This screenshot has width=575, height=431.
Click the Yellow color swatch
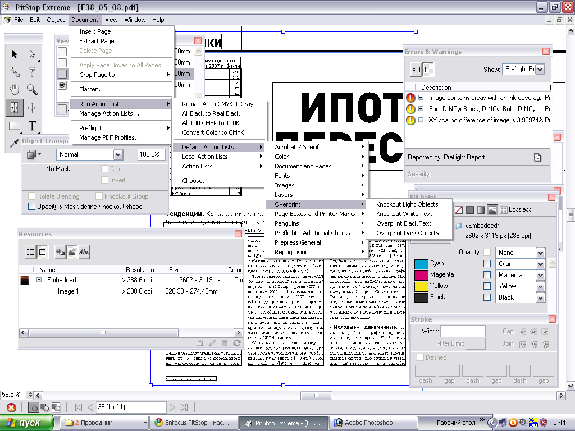tap(421, 286)
